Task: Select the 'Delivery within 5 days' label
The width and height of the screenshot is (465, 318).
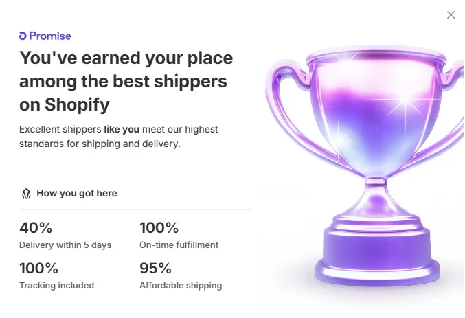Action: coord(65,245)
